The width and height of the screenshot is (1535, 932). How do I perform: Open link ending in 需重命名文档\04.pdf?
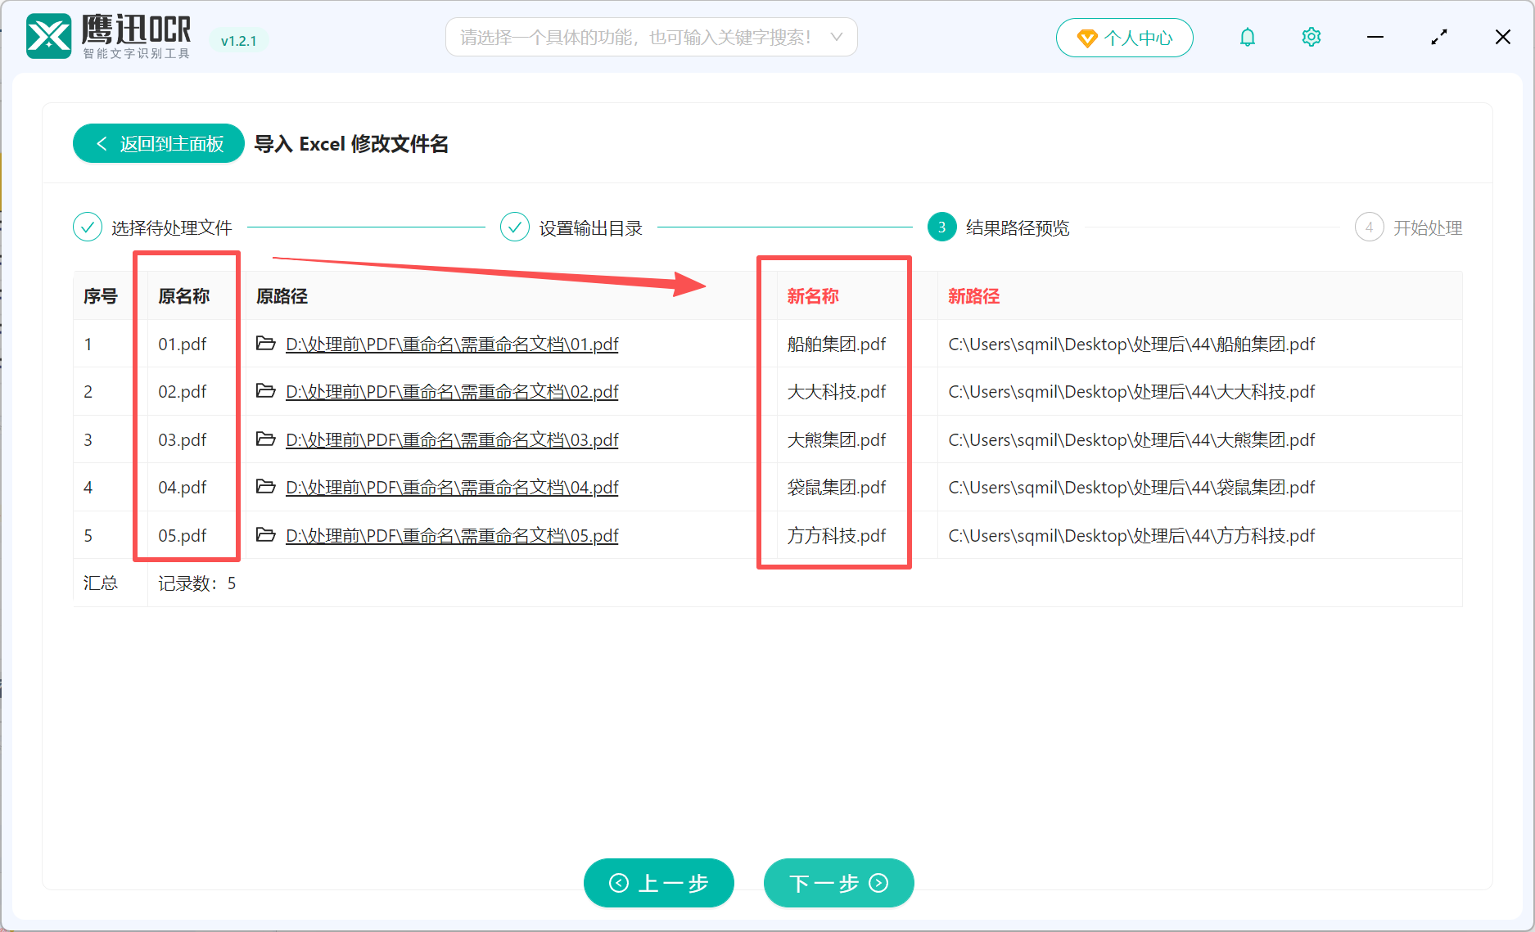click(452, 487)
